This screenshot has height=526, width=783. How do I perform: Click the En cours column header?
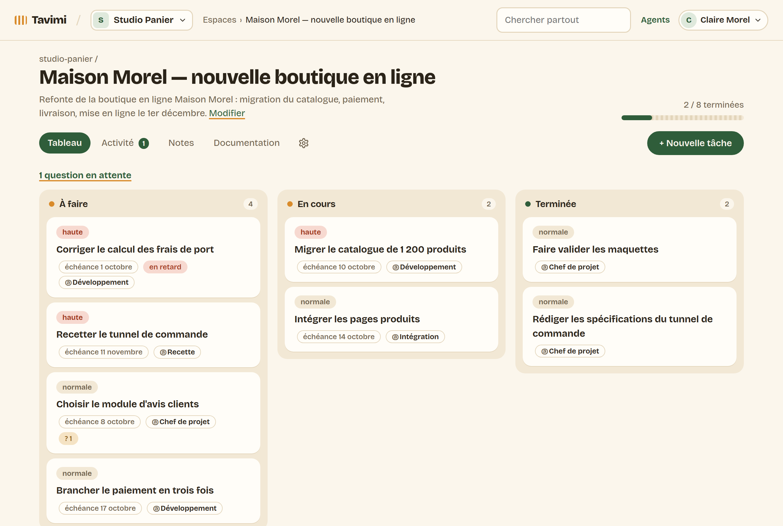[x=391, y=204]
